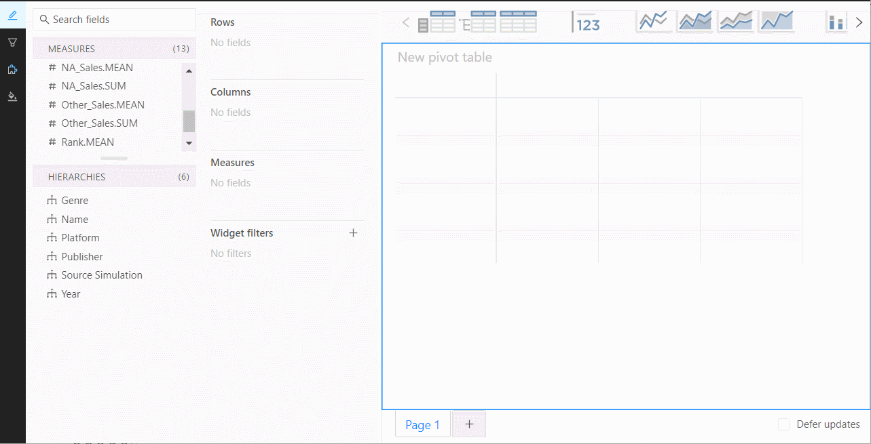Open the filters funnel panel
The height and width of the screenshot is (444, 871).
(x=12, y=43)
